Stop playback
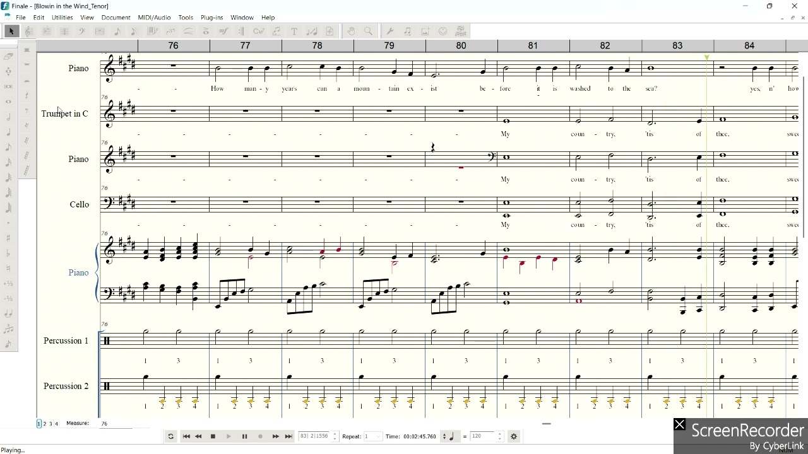808x454 pixels. click(213, 436)
